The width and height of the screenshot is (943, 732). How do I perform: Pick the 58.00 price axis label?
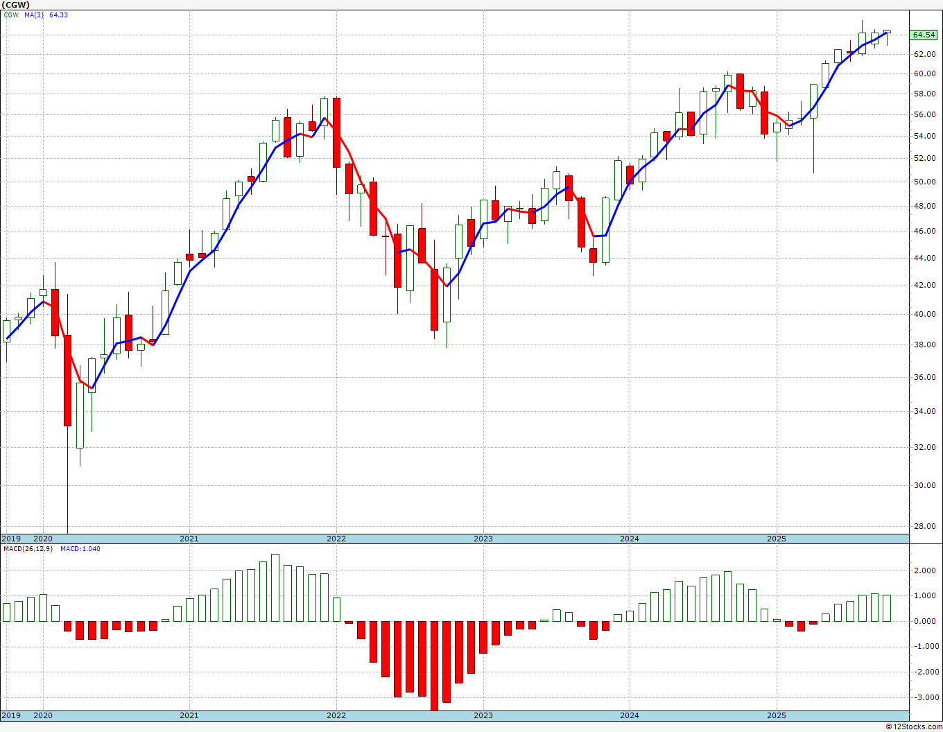pyautogui.click(x=924, y=94)
